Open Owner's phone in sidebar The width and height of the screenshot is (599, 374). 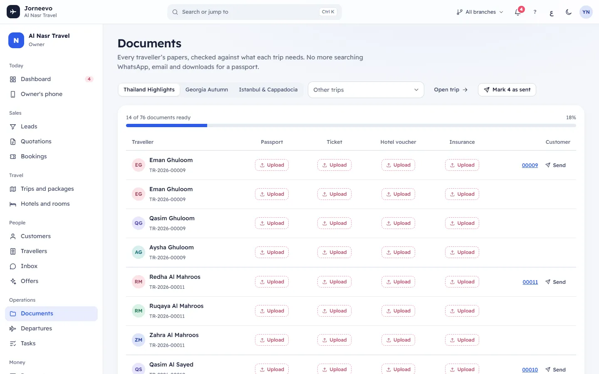[x=51, y=94]
